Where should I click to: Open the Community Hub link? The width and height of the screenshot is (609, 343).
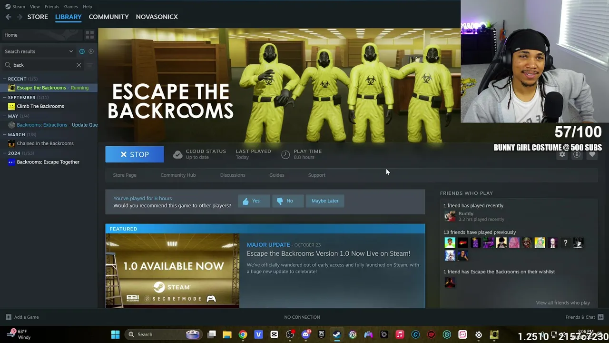(x=178, y=175)
